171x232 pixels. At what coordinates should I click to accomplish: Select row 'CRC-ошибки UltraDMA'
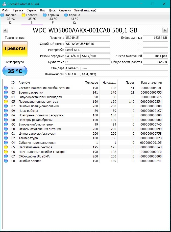point(83,156)
